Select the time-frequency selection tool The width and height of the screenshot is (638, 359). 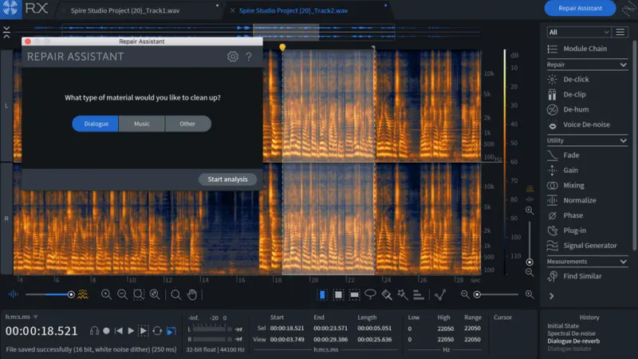pos(338,294)
